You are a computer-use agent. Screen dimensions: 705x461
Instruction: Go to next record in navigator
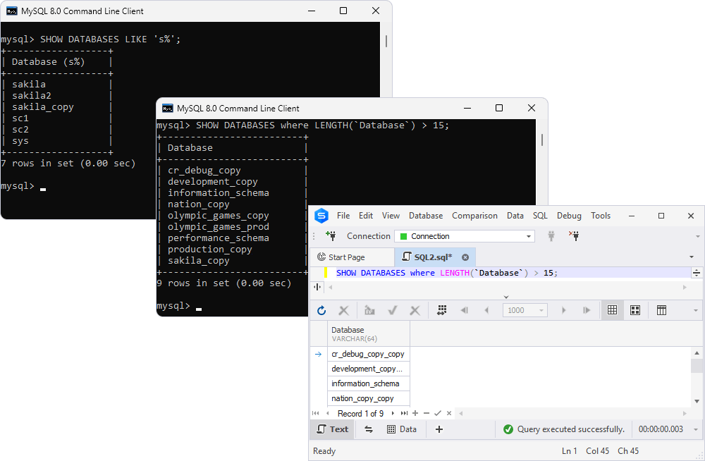coord(393,413)
